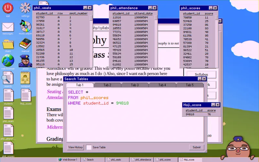
Task: Open the Attendance link in the syllabus
Action: 55,98
